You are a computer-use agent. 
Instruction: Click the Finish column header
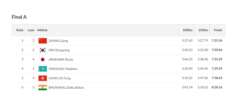(218, 30)
